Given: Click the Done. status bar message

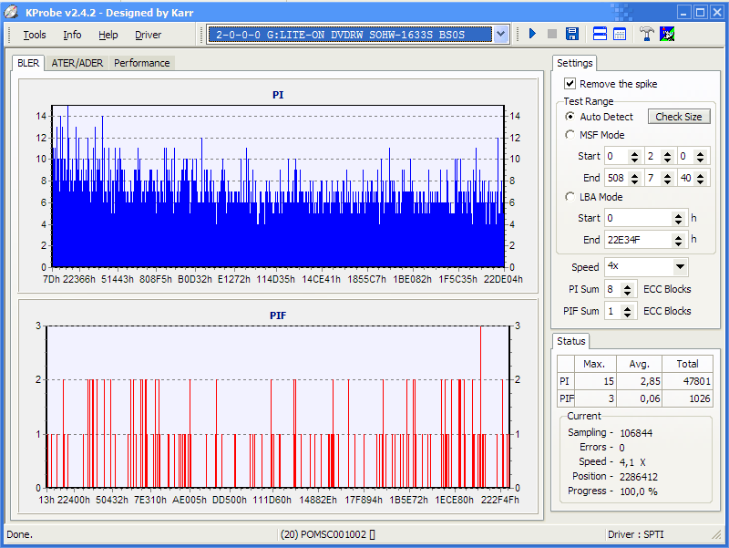Looking at the screenshot, I should [x=19, y=534].
